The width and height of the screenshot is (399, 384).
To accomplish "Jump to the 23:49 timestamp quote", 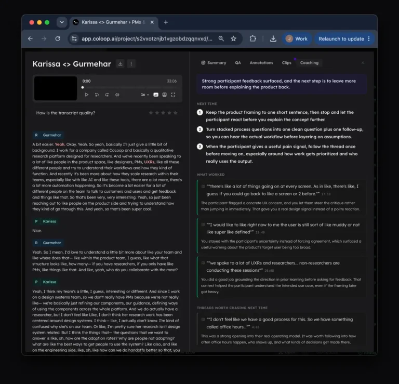I will [260, 232].
